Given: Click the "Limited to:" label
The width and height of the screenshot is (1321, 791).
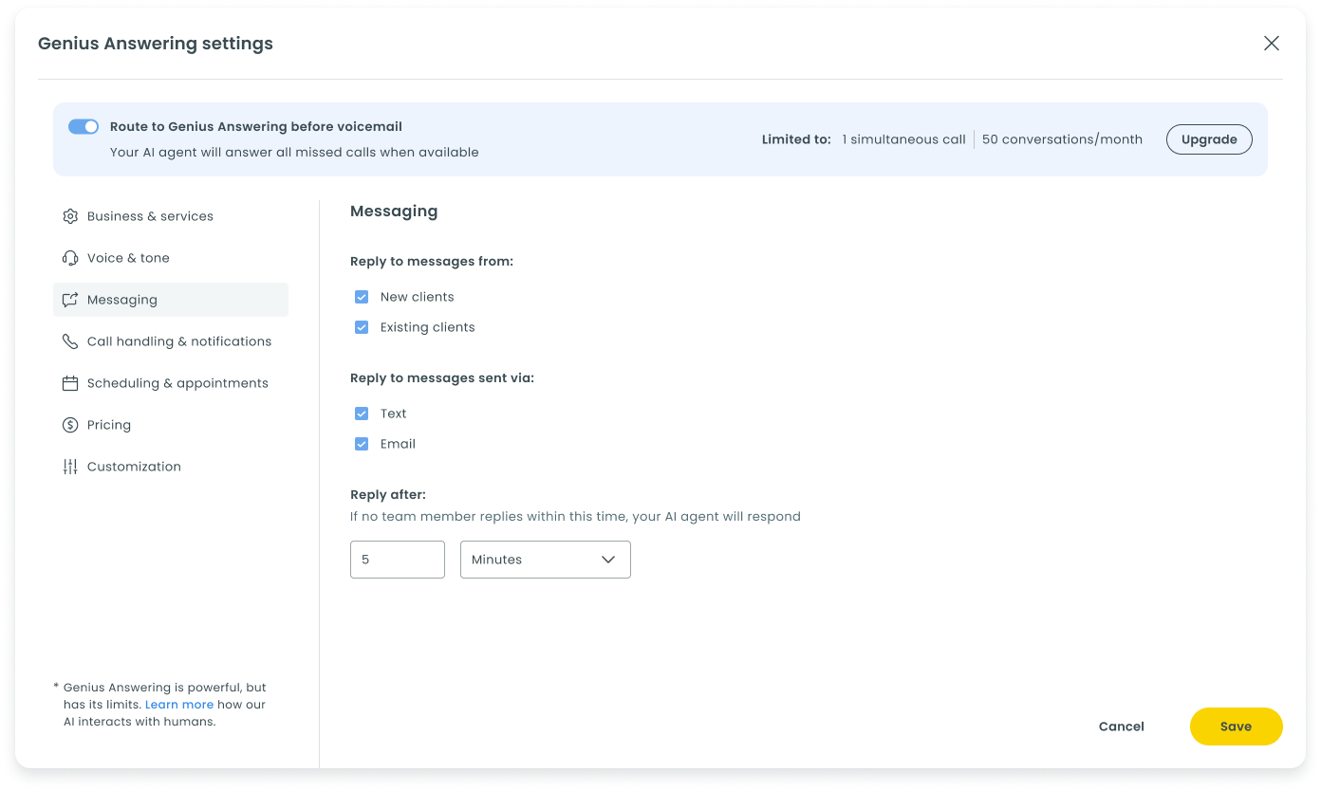Looking at the screenshot, I should point(796,139).
